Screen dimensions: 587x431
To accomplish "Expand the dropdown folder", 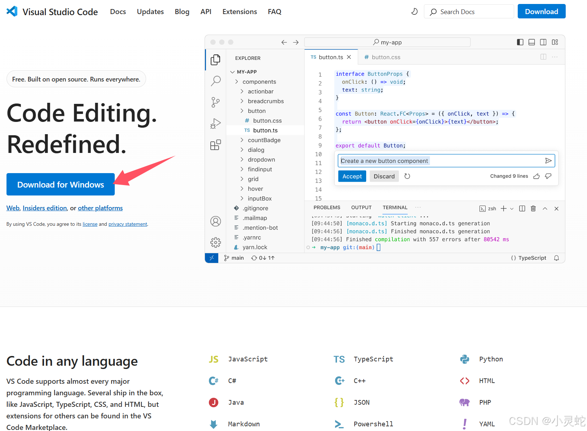I will click(242, 159).
